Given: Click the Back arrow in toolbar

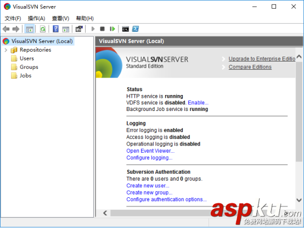Looking at the screenshot, I should point(6,29).
